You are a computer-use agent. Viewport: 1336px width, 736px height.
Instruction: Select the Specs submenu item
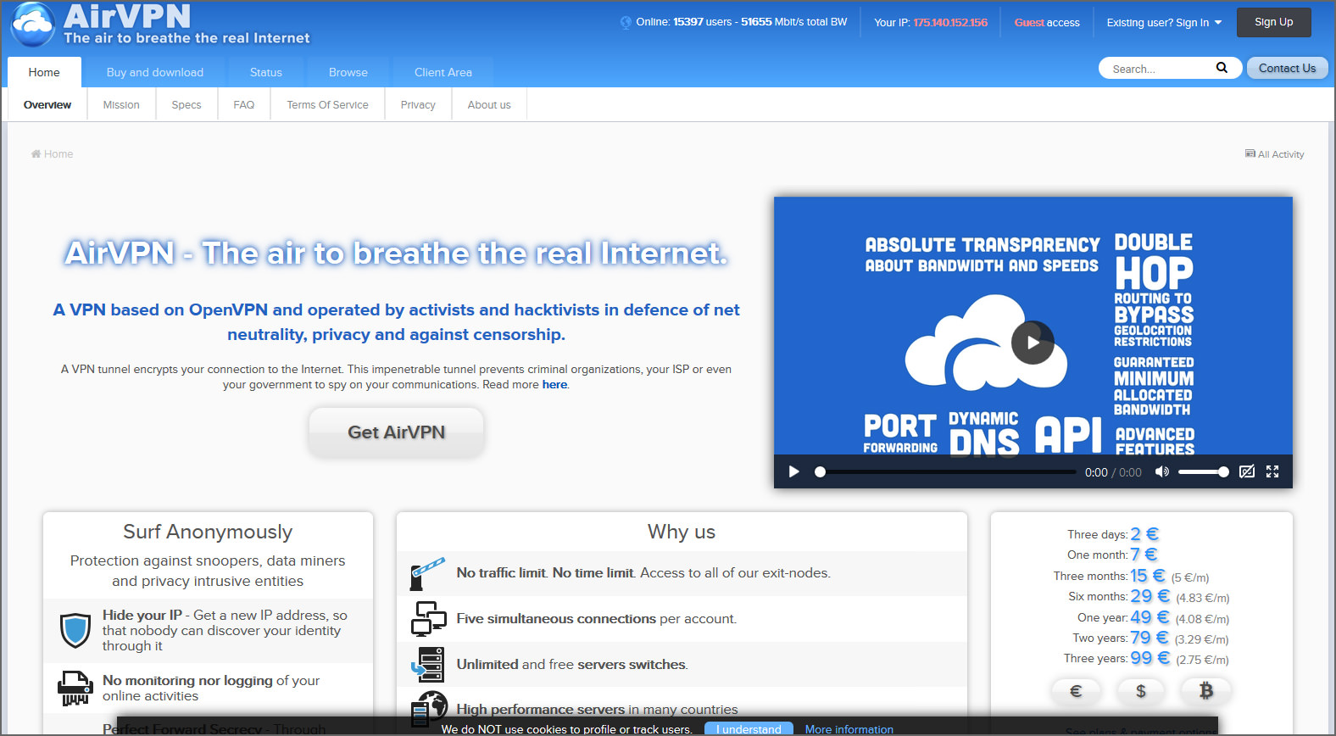click(x=186, y=105)
